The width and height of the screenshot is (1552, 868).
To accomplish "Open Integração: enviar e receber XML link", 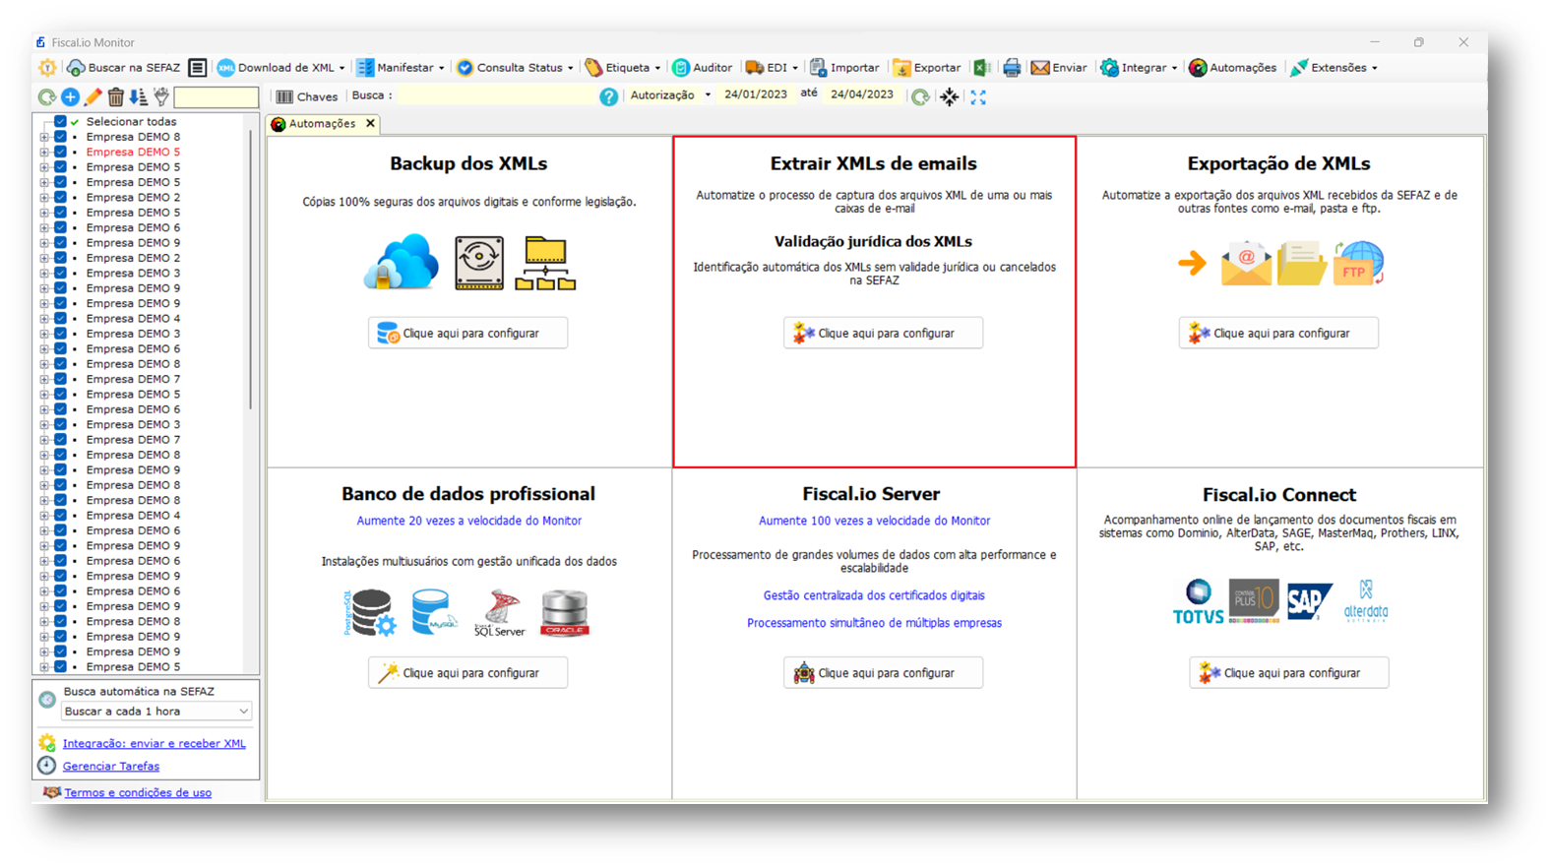I will coord(155,744).
